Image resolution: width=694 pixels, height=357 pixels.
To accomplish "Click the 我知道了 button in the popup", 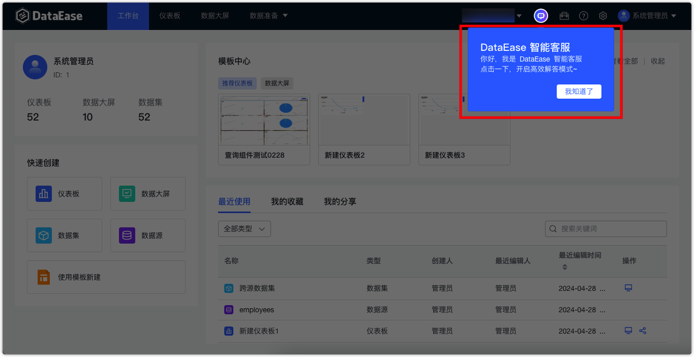I will tap(579, 91).
